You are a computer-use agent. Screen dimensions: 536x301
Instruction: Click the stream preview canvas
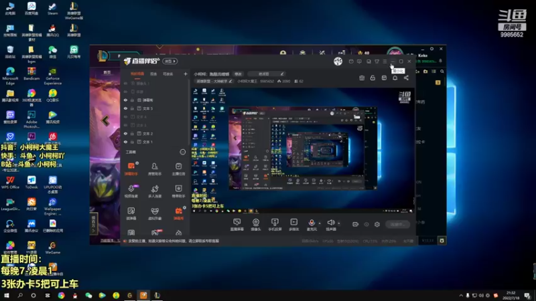coord(303,150)
